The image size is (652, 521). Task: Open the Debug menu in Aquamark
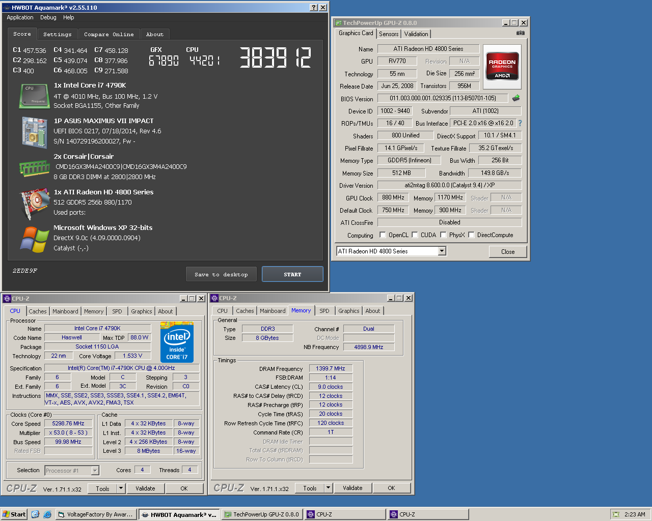(48, 17)
